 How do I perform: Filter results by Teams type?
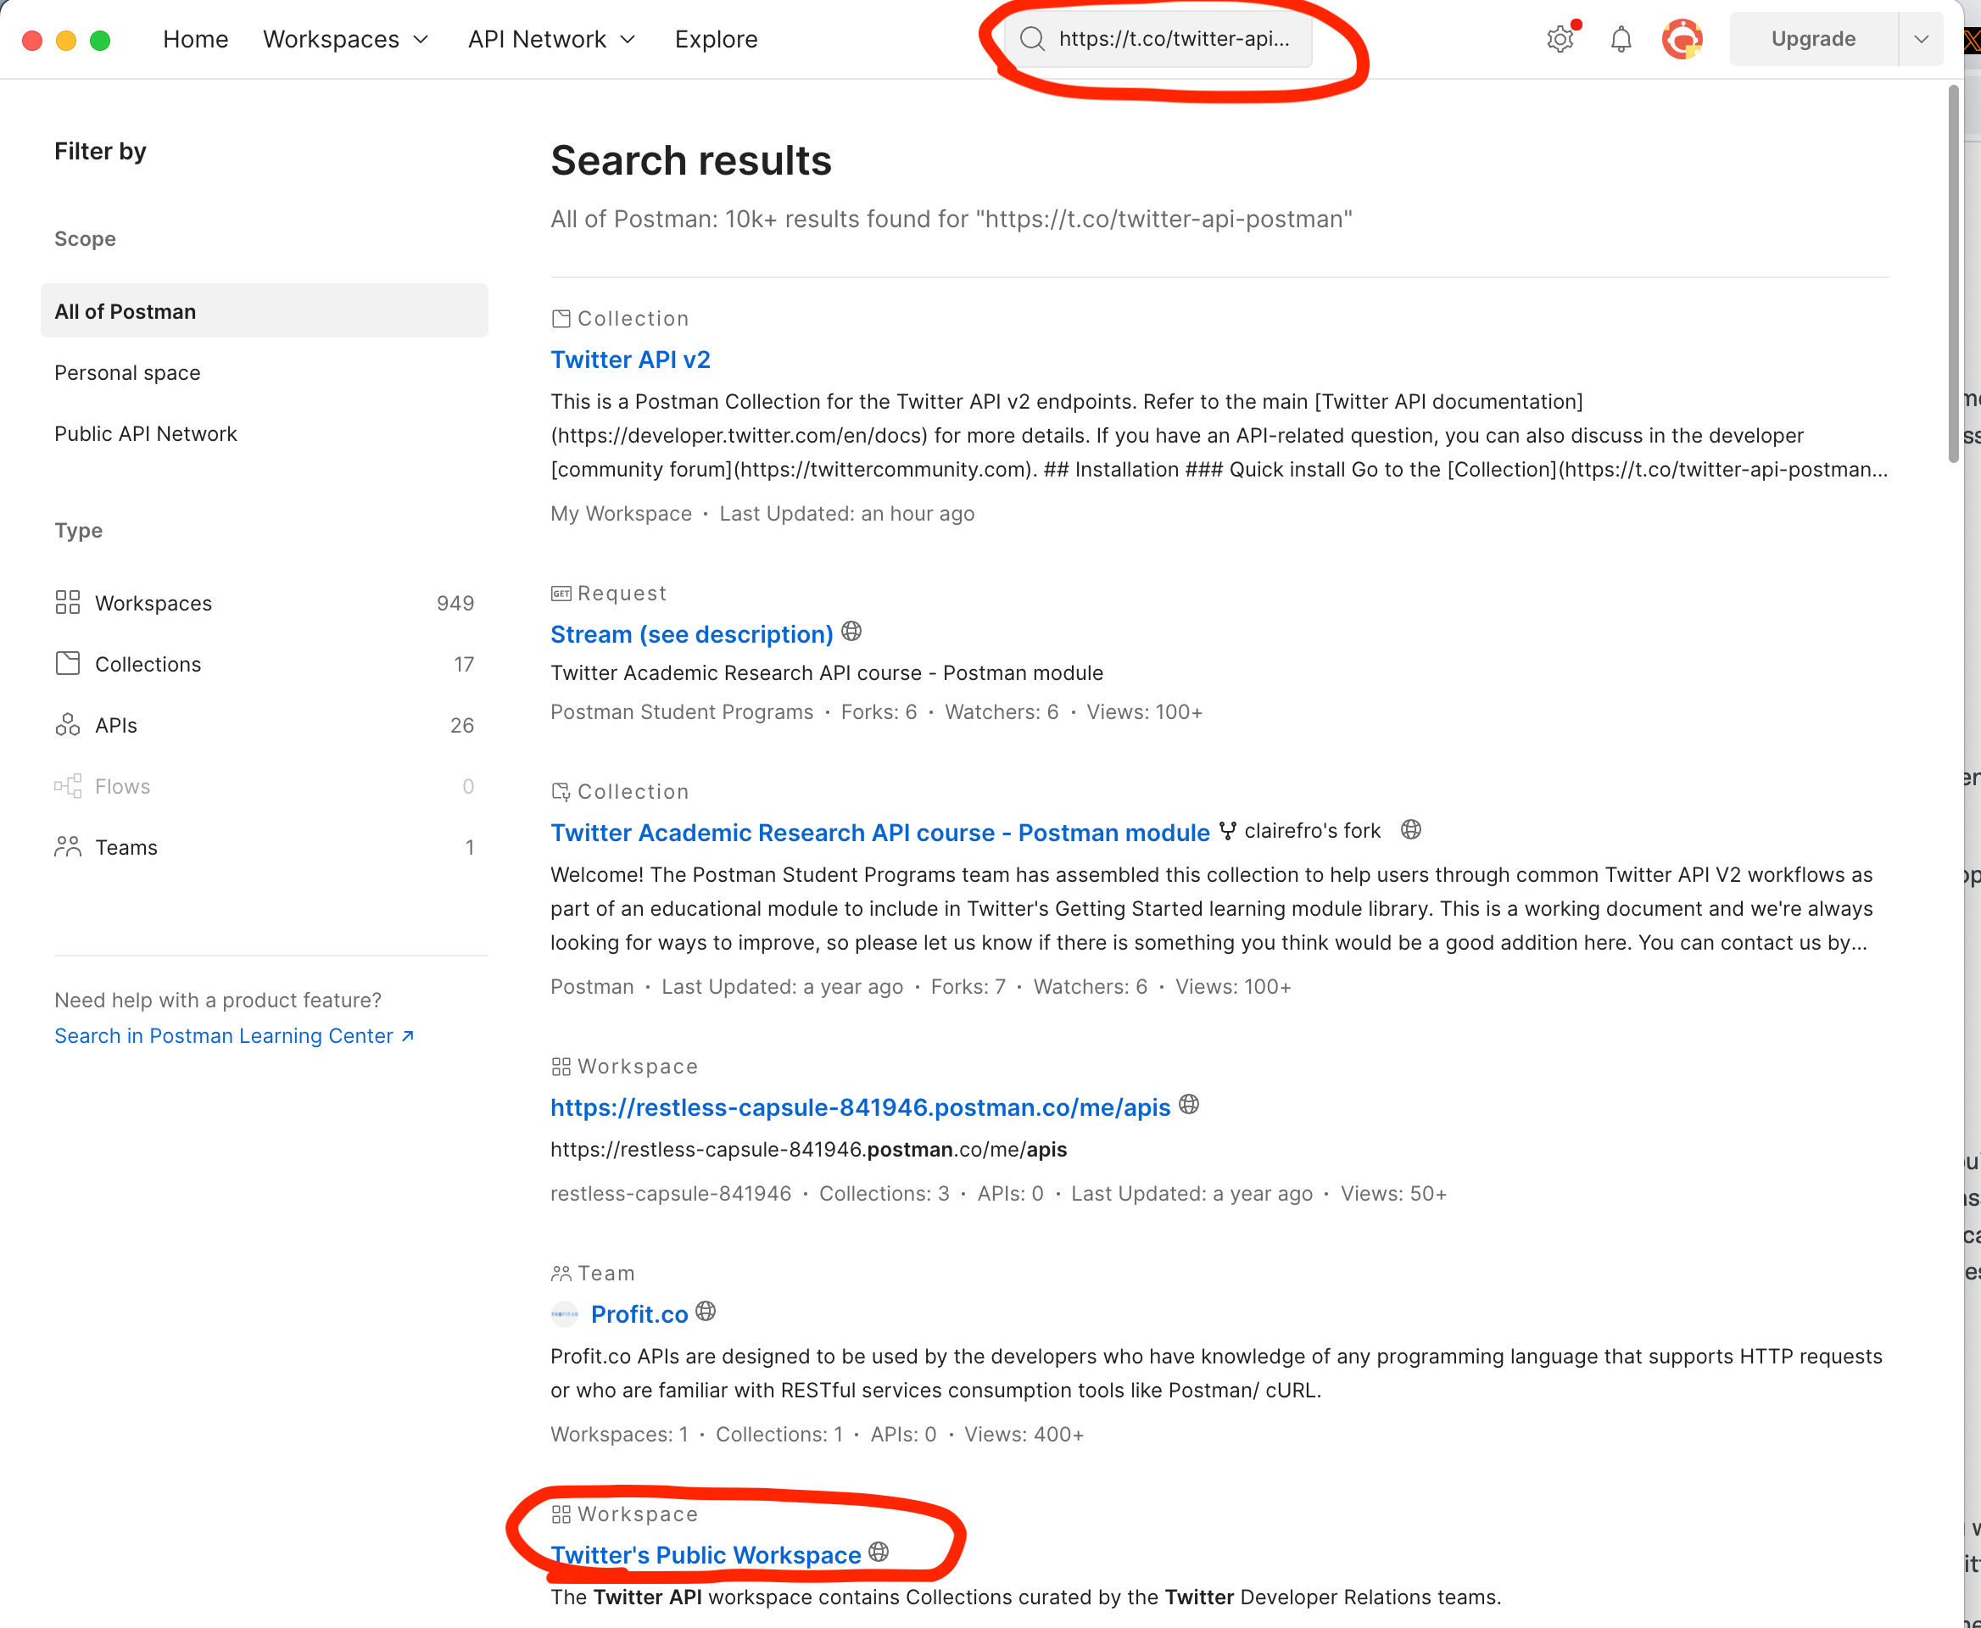point(264,846)
